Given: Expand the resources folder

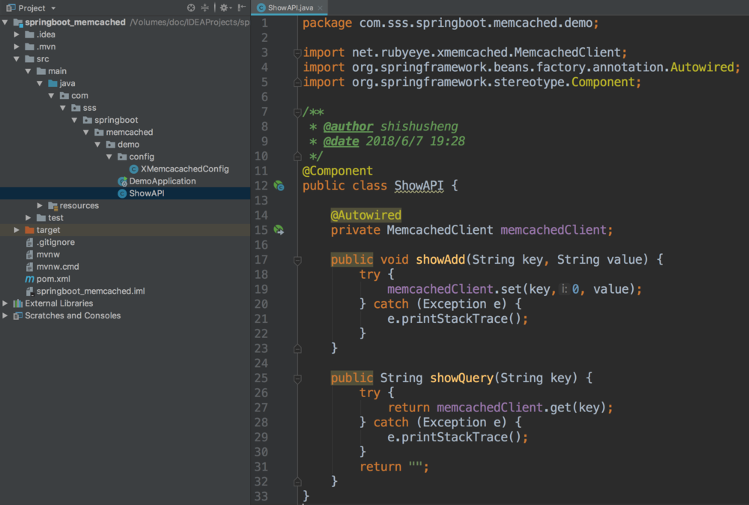Looking at the screenshot, I should (40, 206).
